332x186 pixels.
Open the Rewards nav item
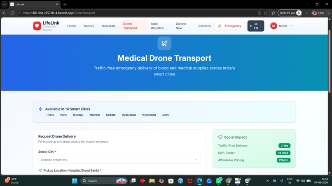coord(205,26)
